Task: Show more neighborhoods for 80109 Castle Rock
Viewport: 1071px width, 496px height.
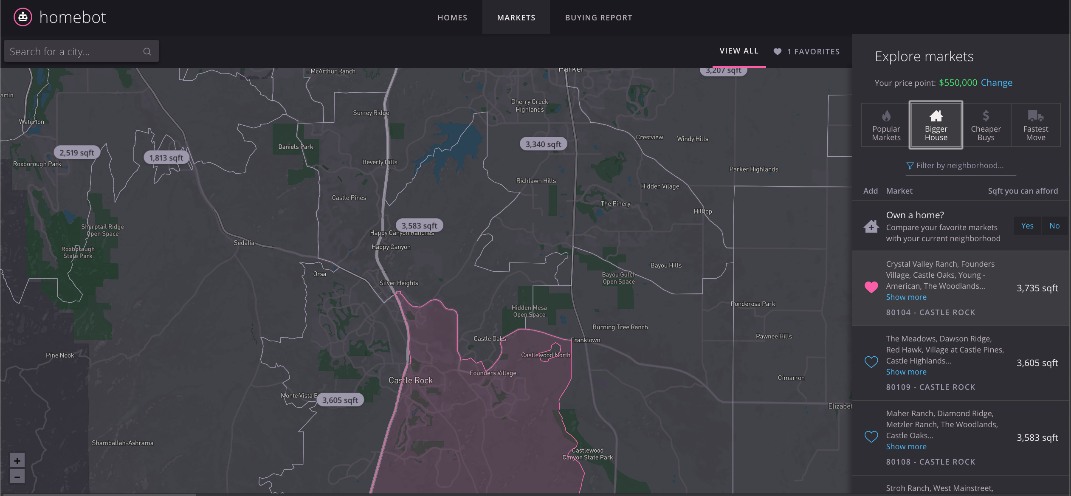Action: (x=906, y=372)
